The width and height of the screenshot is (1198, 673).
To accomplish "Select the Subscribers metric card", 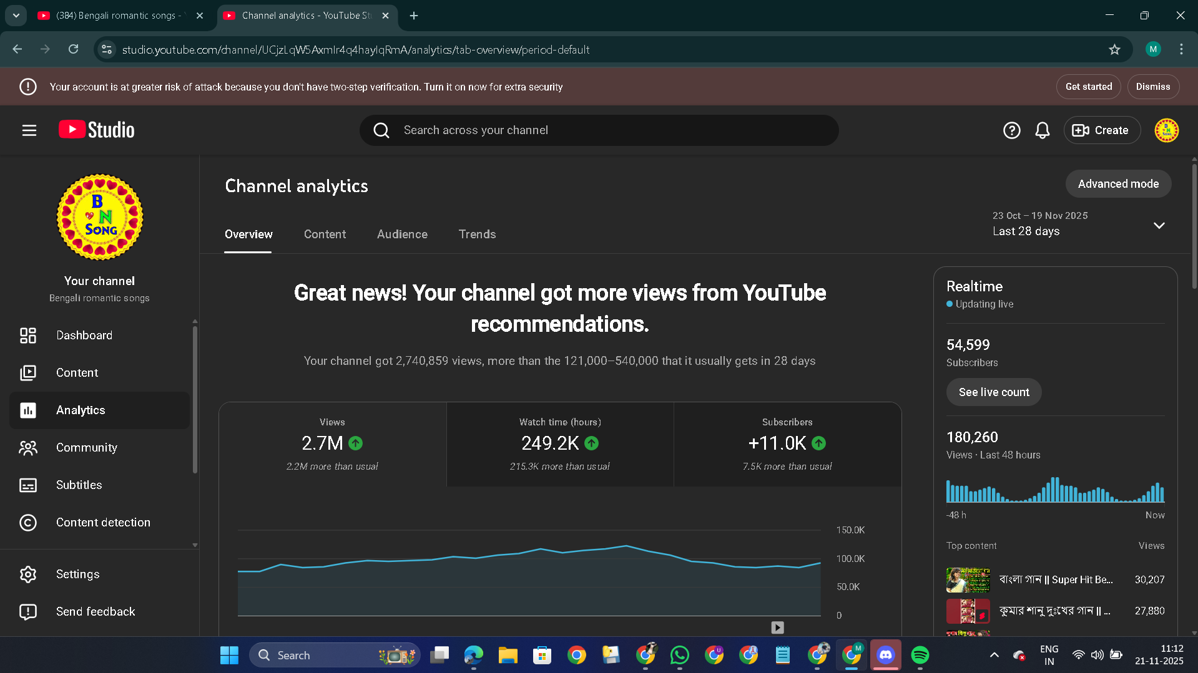I will (x=787, y=444).
